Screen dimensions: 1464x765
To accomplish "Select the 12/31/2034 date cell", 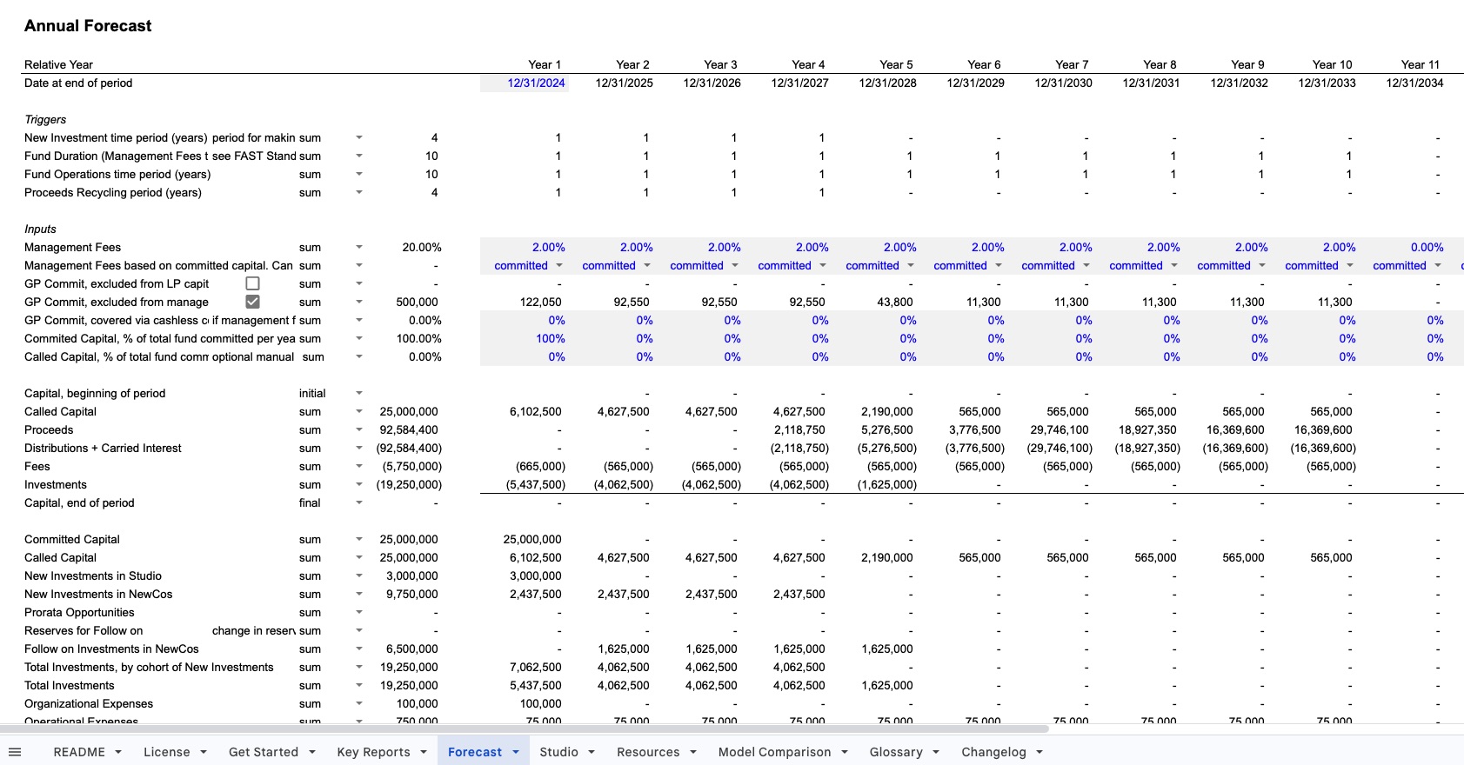I will pyautogui.click(x=1414, y=83).
